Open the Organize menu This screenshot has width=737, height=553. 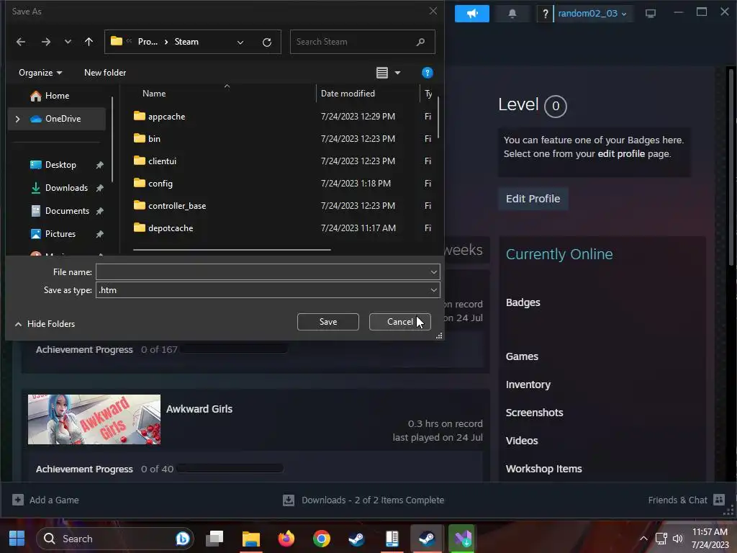40,73
